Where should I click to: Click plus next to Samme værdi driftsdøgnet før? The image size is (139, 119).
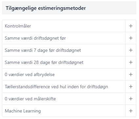(131, 38)
